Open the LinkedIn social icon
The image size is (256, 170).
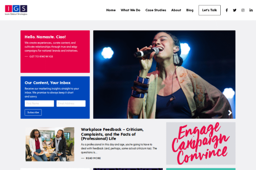[251, 10]
